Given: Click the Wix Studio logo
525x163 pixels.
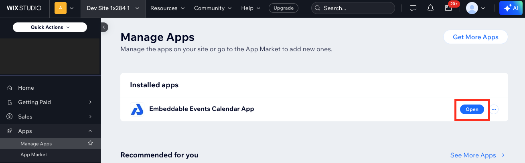Looking at the screenshot, I should 24,8.
